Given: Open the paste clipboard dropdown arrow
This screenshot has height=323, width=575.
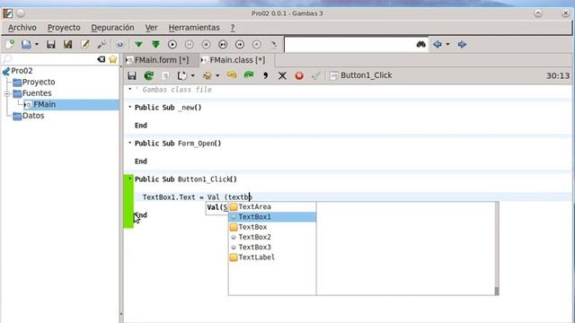Looking at the screenshot, I should [x=192, y=76].
